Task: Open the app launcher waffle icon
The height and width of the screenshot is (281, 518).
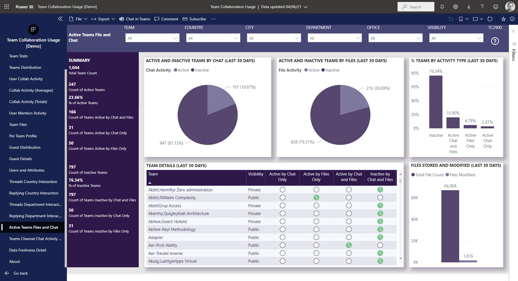Action: 7,7
